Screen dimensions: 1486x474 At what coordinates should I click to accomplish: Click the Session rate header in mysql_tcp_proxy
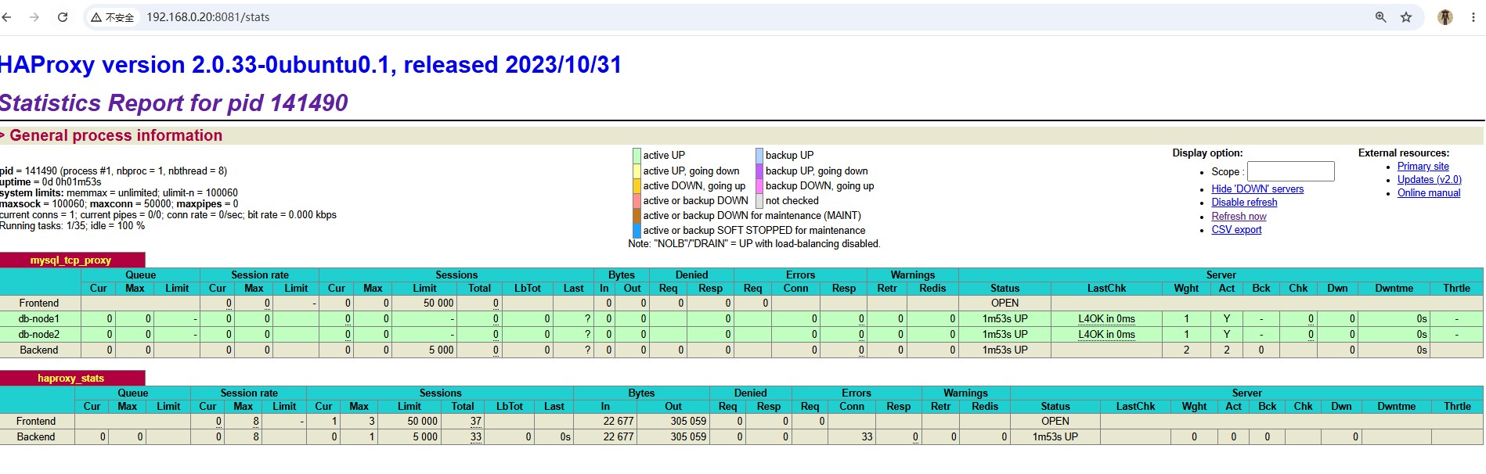click(x=260, y=275)
